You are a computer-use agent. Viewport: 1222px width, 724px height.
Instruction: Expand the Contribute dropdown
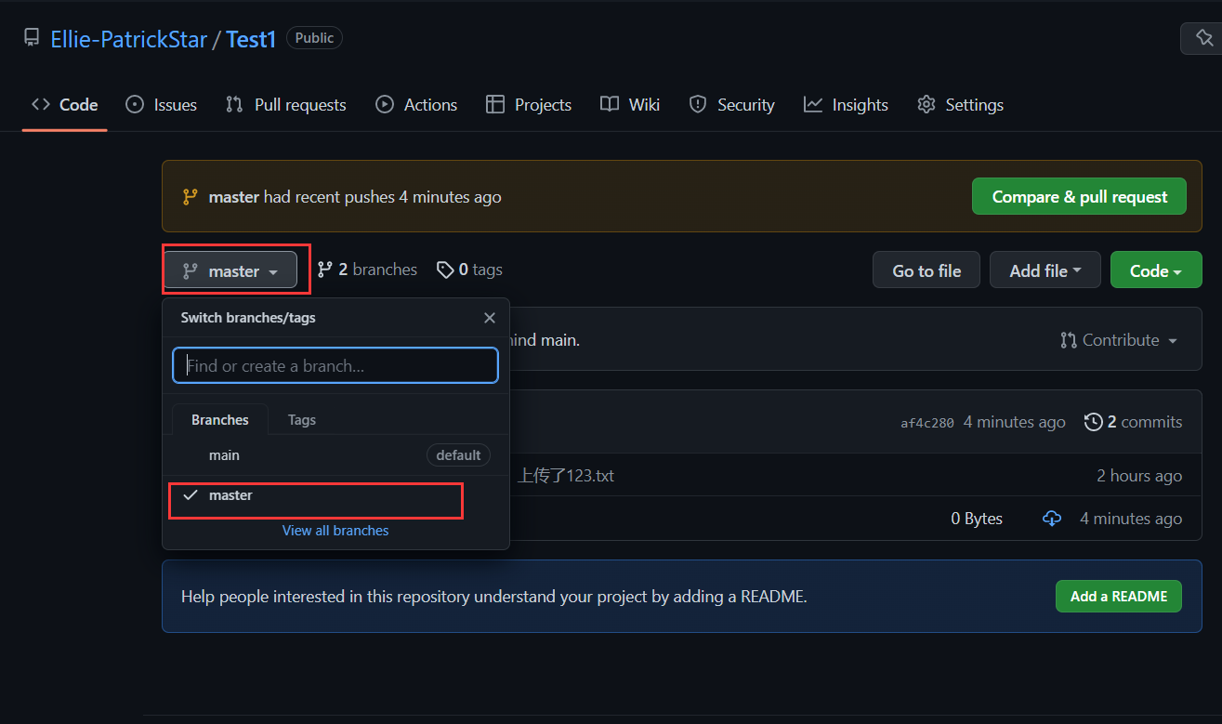click(x=1119, y=340)
